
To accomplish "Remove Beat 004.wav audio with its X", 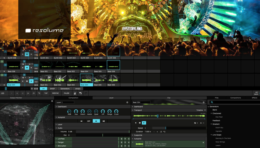I will (203, 142).
